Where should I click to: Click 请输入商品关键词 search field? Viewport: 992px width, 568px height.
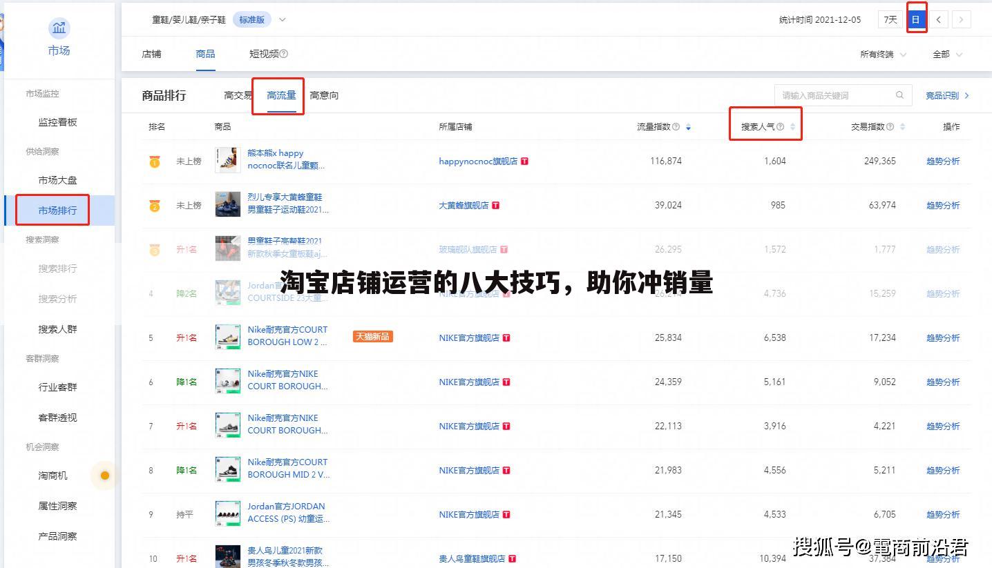843,95
